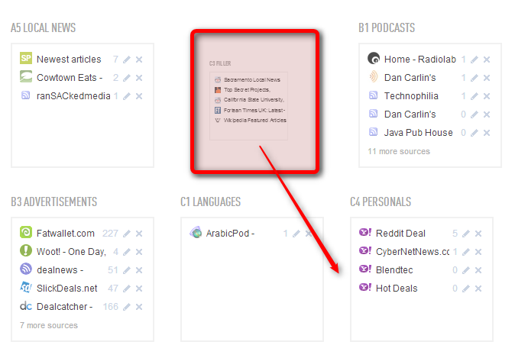The width and height of the screenshot is (515, 358).
Task: Open the ranSACkedmedia feed name
Action: point(73,96)
